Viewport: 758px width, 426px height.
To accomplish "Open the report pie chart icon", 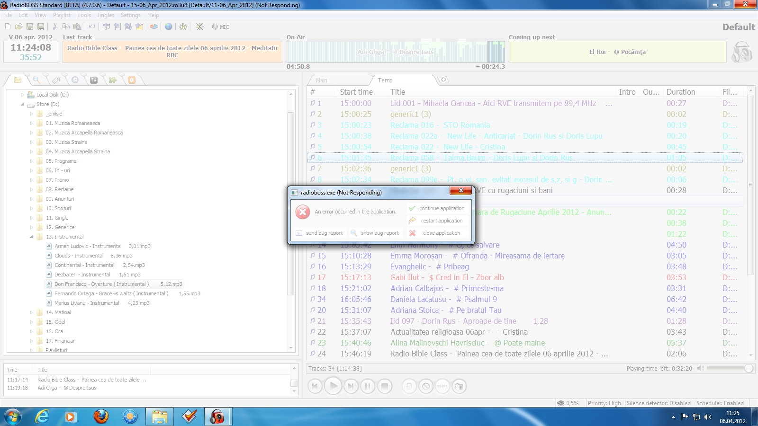I will click(x=154, y=27).
